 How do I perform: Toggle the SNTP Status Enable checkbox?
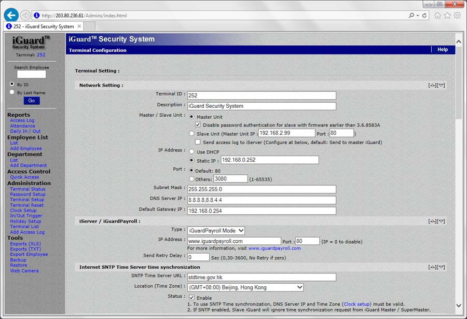pyautogui.click(x=192, y=298)
